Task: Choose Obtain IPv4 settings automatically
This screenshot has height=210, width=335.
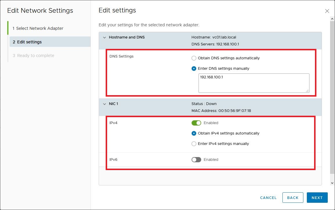Action: [194, 133]
